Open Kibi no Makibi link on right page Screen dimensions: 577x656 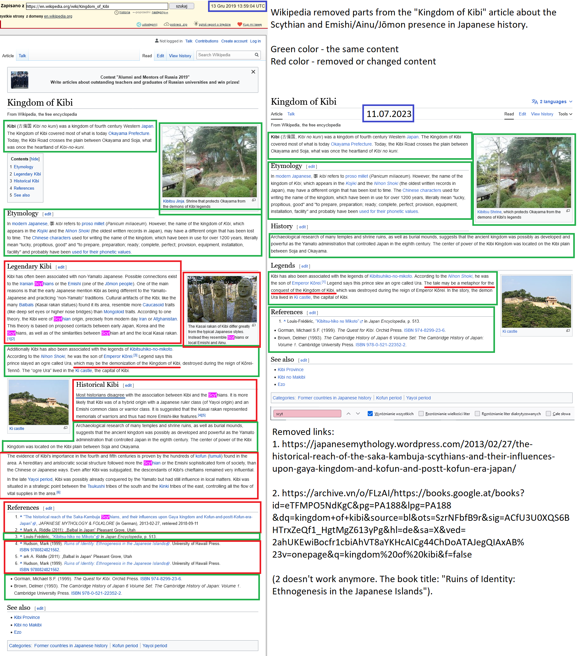point(291,377)
